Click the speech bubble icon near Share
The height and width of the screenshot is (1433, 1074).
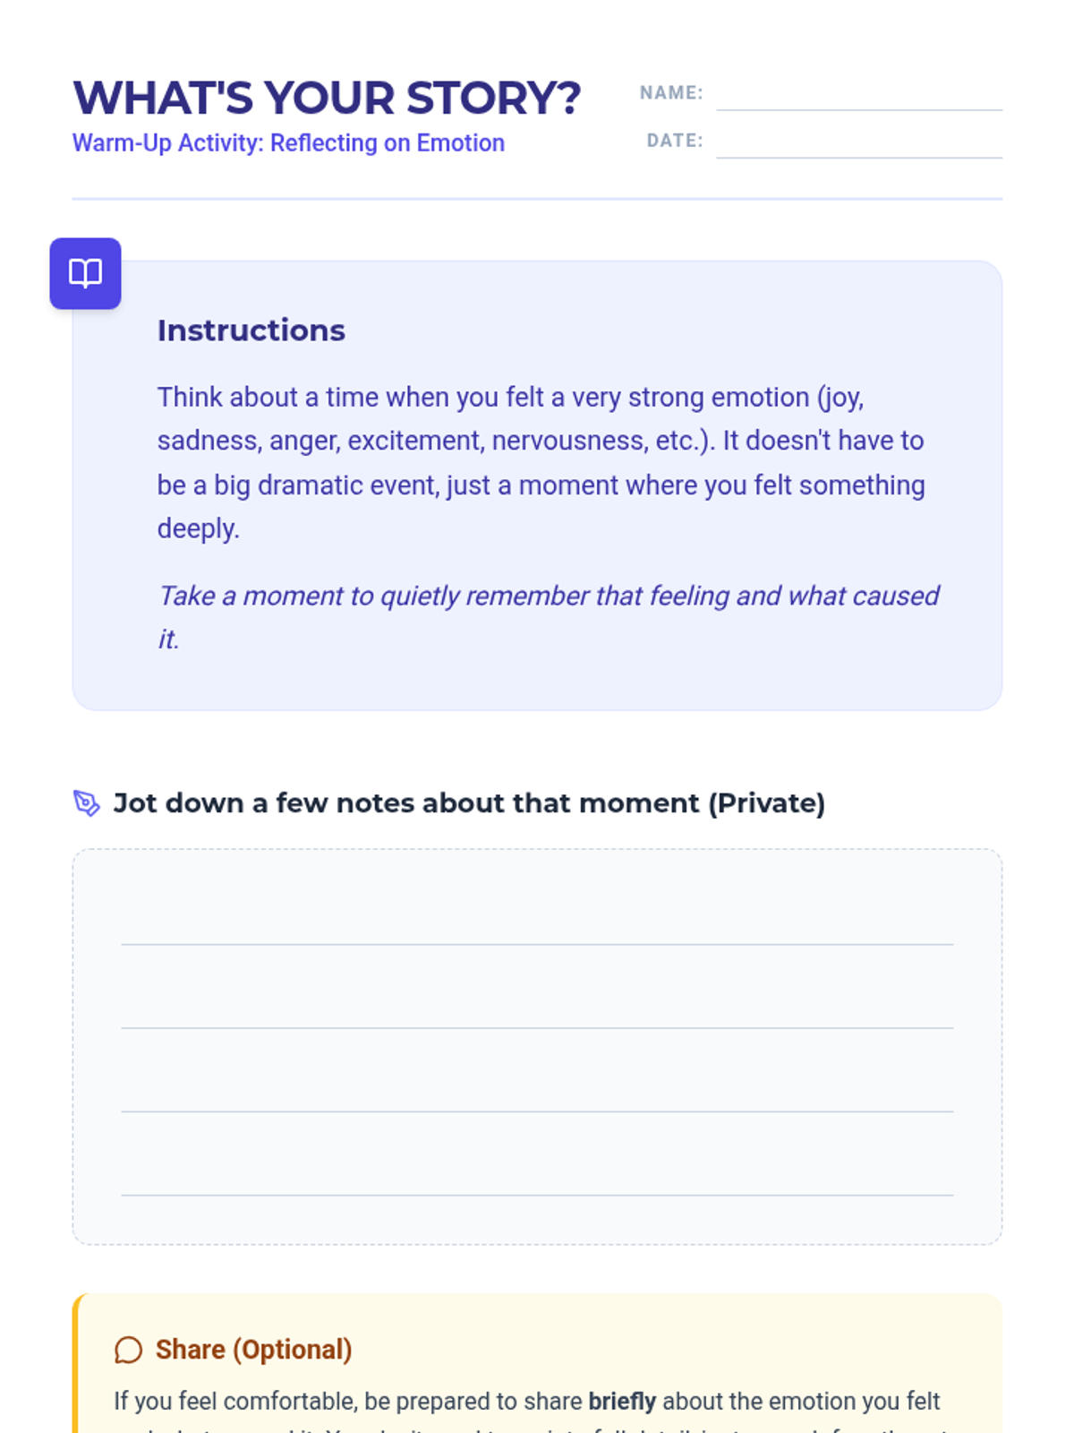click(x=128, y=1350)
